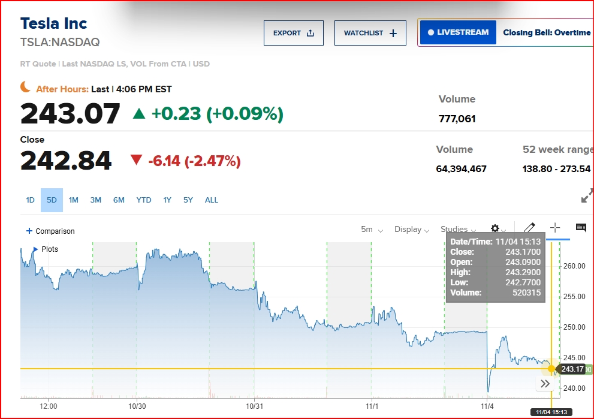The image size is (594, 419).
Task: Click the 260.00 price axis label
Action: pos(574,266)
